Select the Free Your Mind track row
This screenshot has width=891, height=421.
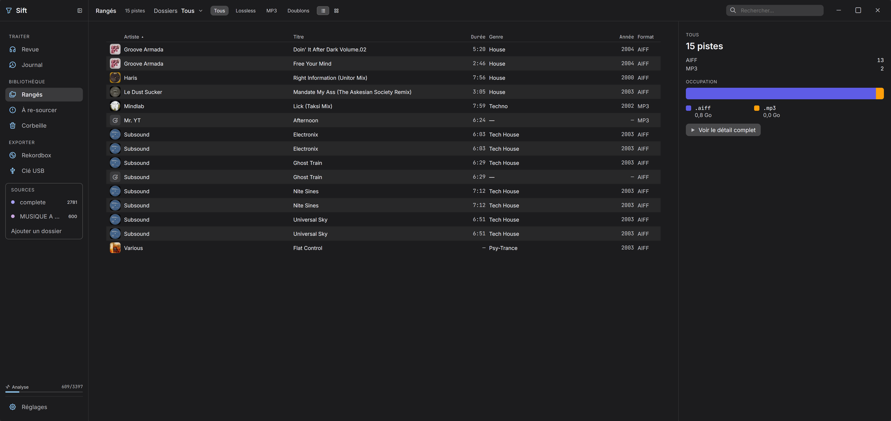(383, 63)
